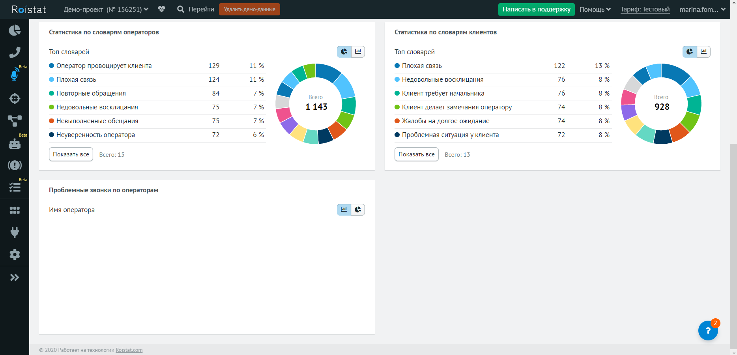
Task: Open the Помощь dropdown menu
Action: click(x=595, y=9)
